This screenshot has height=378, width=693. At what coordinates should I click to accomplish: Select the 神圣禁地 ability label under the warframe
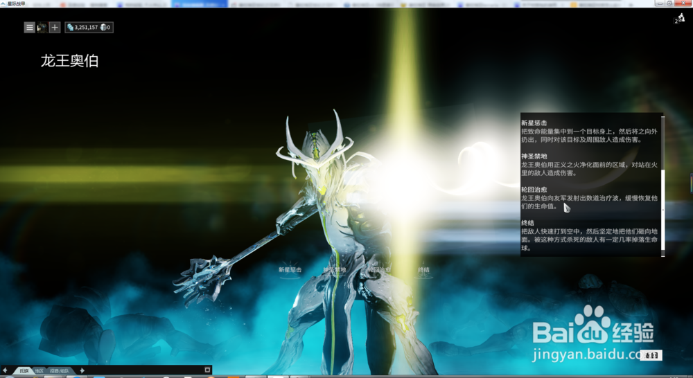[334, 270]
